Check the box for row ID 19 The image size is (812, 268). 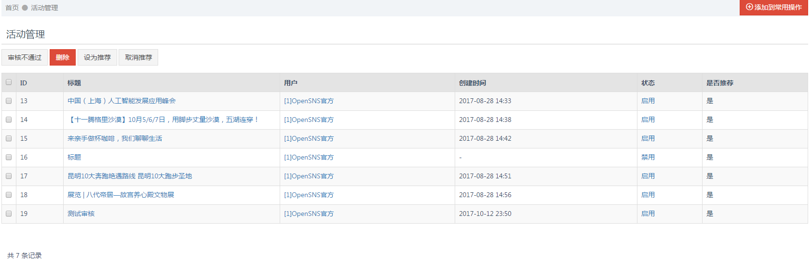pyautogui.click(x=9, y=214)
